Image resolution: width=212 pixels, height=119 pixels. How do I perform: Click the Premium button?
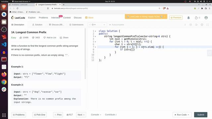176,18
